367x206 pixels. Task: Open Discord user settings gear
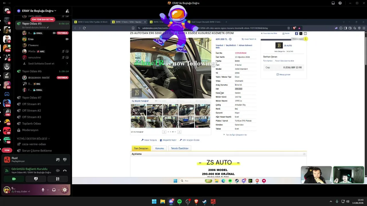[65, 190]
